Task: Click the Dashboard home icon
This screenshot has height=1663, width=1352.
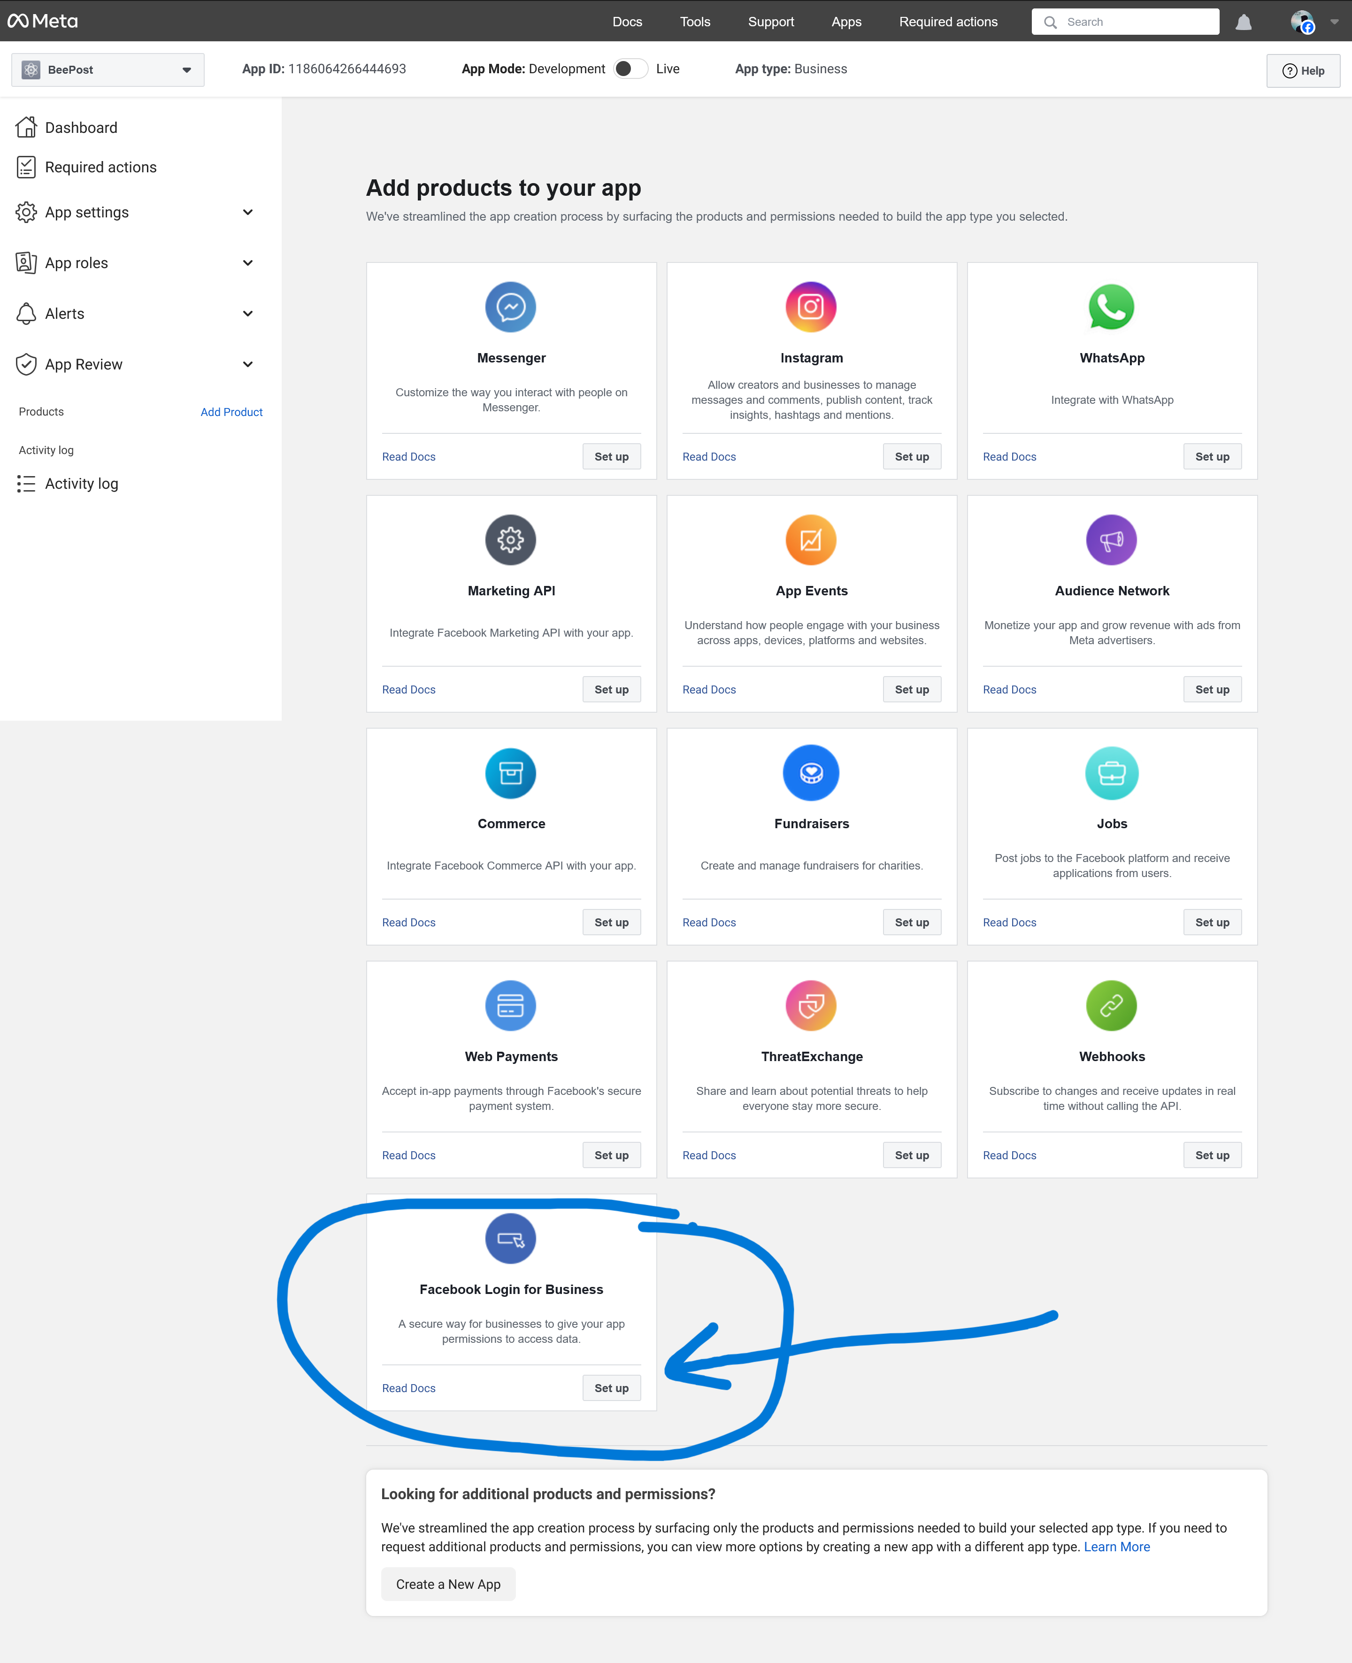Action: pyautogui.click(x=26, y=127)
